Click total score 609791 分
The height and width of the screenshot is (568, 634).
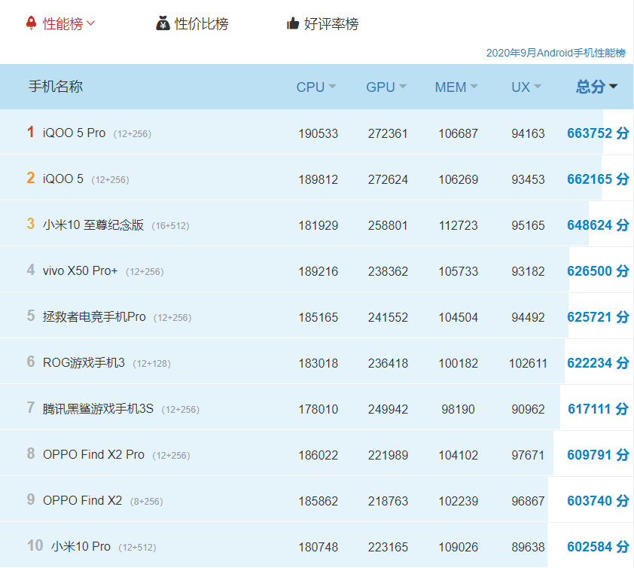pyautogui.click(x=598, y=455)
